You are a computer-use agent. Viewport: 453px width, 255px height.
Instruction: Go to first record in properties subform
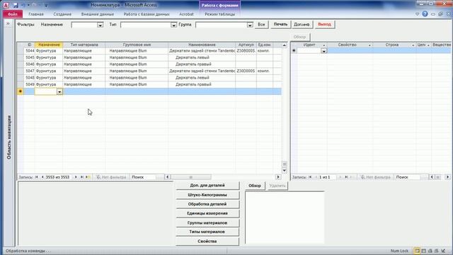click(310, 177)
